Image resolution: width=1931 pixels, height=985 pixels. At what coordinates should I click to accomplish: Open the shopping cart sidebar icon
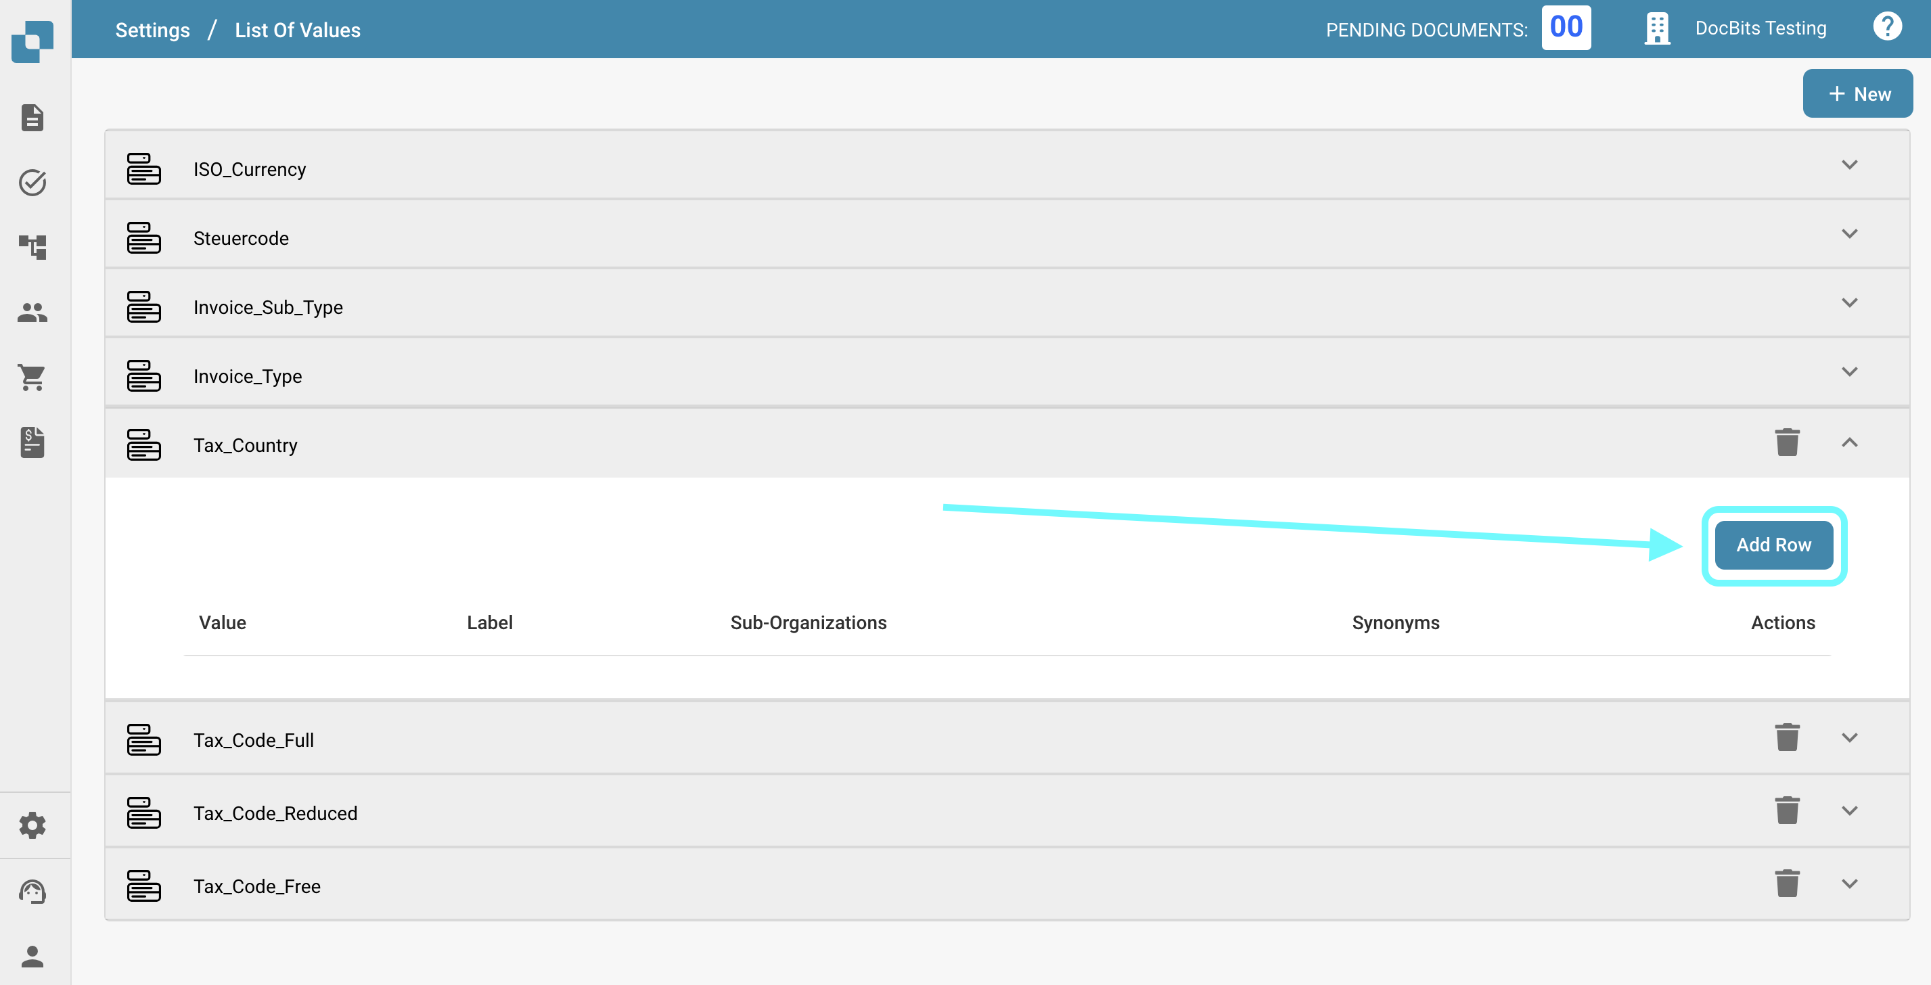[x=32, y=377]
